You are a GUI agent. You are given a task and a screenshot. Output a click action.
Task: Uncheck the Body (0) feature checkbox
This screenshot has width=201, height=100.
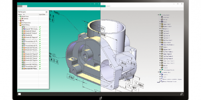(22, 29)
